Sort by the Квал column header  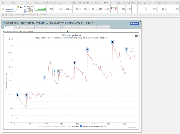click(92, 3)
